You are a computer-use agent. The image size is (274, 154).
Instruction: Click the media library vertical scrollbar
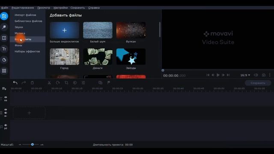click(x=160, y=30)
